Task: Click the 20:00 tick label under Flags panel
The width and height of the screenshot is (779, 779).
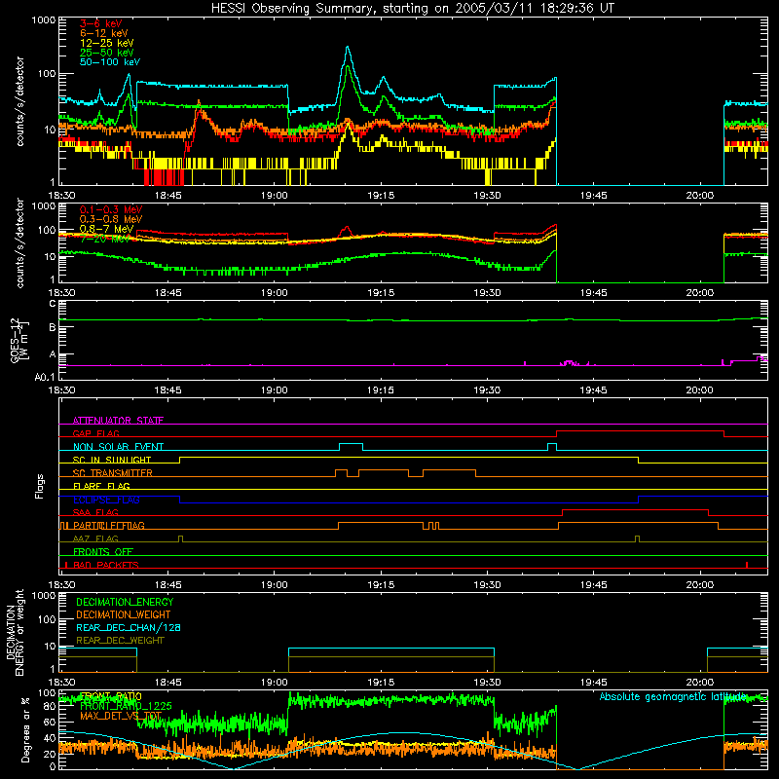Action: pyautogui.click(x=699, y=585)
